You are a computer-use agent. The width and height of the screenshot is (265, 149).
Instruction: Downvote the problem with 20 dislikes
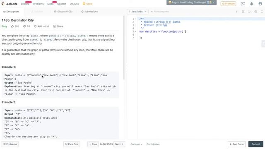point(26,26)
